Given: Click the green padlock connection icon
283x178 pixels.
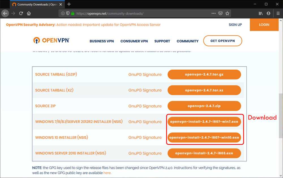Looking at the screenshot, I should (x=72, y=13).
